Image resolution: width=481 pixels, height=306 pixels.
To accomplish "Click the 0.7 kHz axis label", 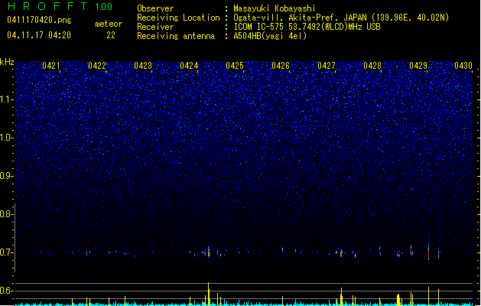I will [6, 252].
